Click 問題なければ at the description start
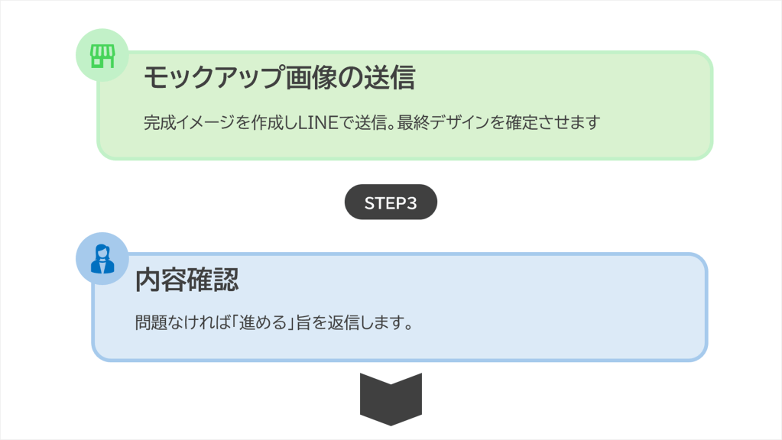The image size is (782, 440). point(178,323)
